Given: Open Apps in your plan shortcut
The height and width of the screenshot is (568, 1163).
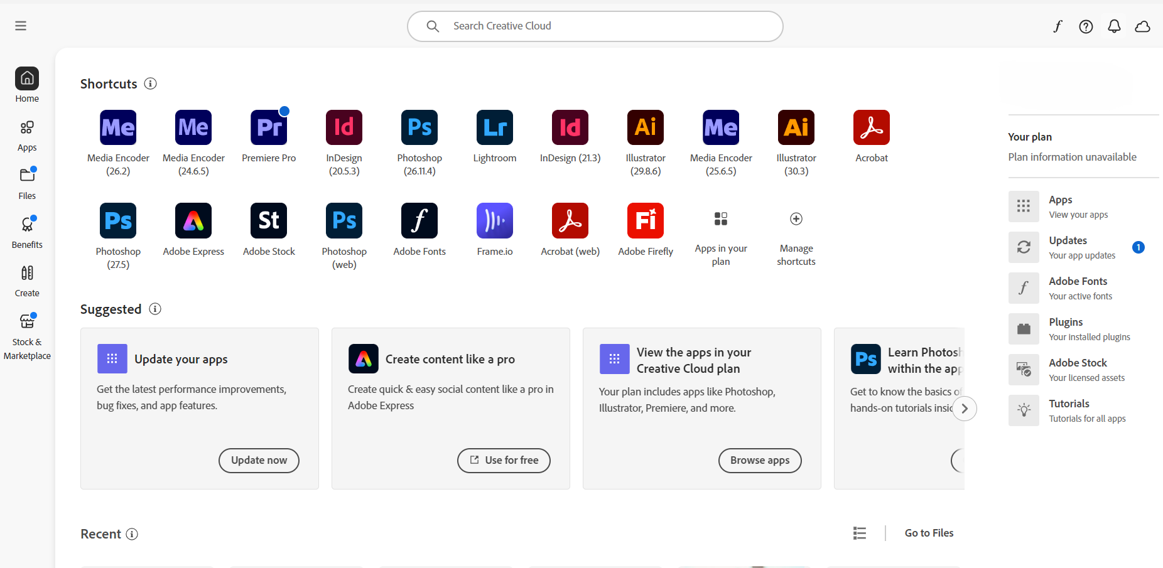Looking at the screenshot, I should coord(721,219).
